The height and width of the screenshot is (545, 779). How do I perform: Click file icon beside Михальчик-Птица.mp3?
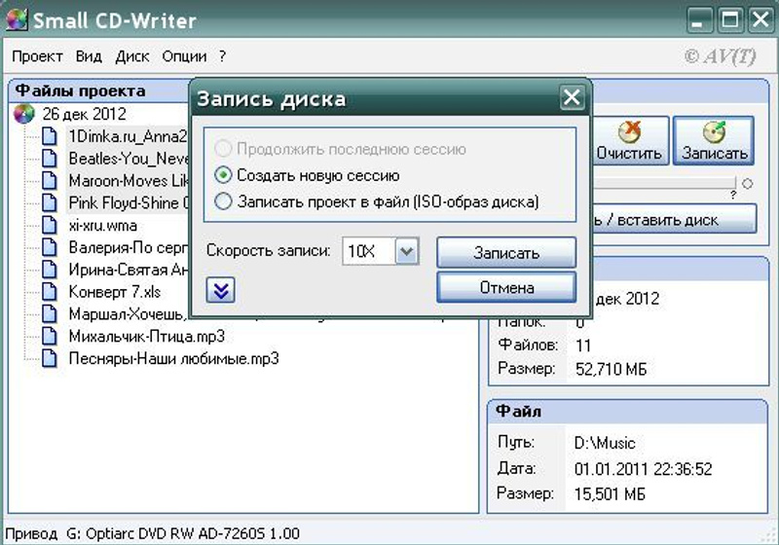click(x=50, y=336)
